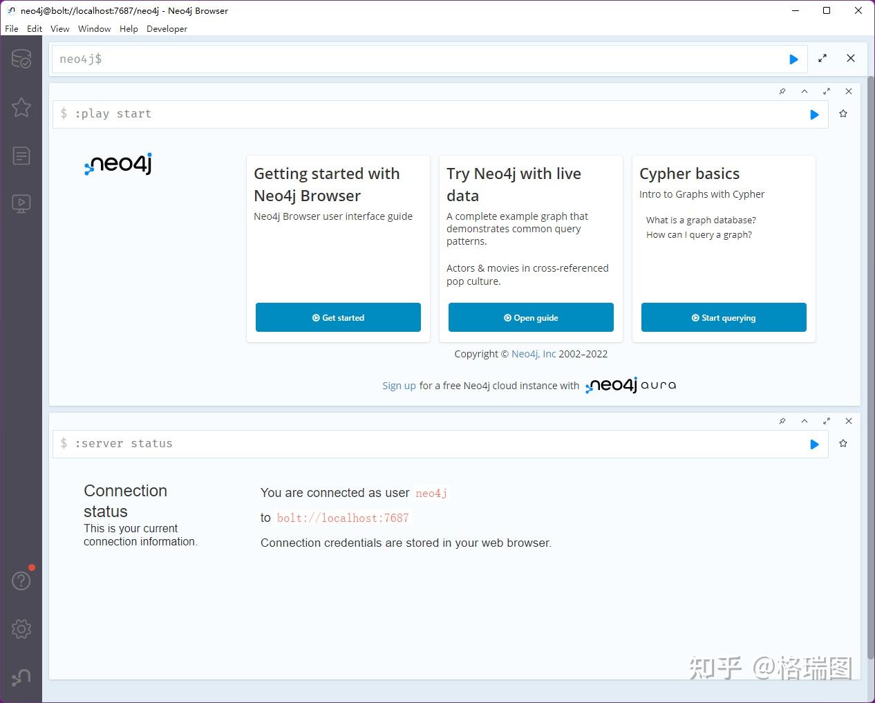Rerun the :play start command

(814, 115)
